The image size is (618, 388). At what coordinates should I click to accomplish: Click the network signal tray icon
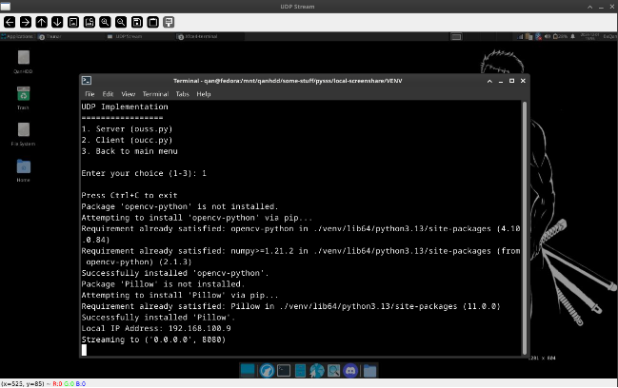[x=520, y=36]
